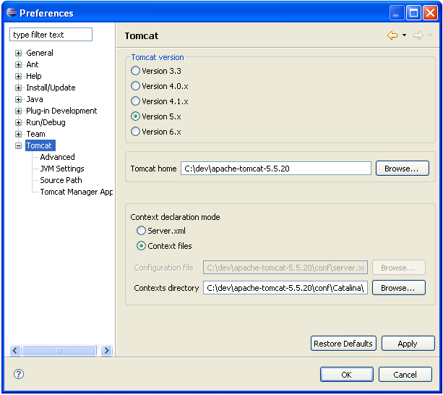
Task: Open Tomcat Manager App preferences page
Action: [77, 192]
